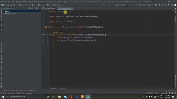Open the Pixel 2 API 24 device dropdown
Image resolution: width=177 pixels, height=99 pixels.
(122, 5)
